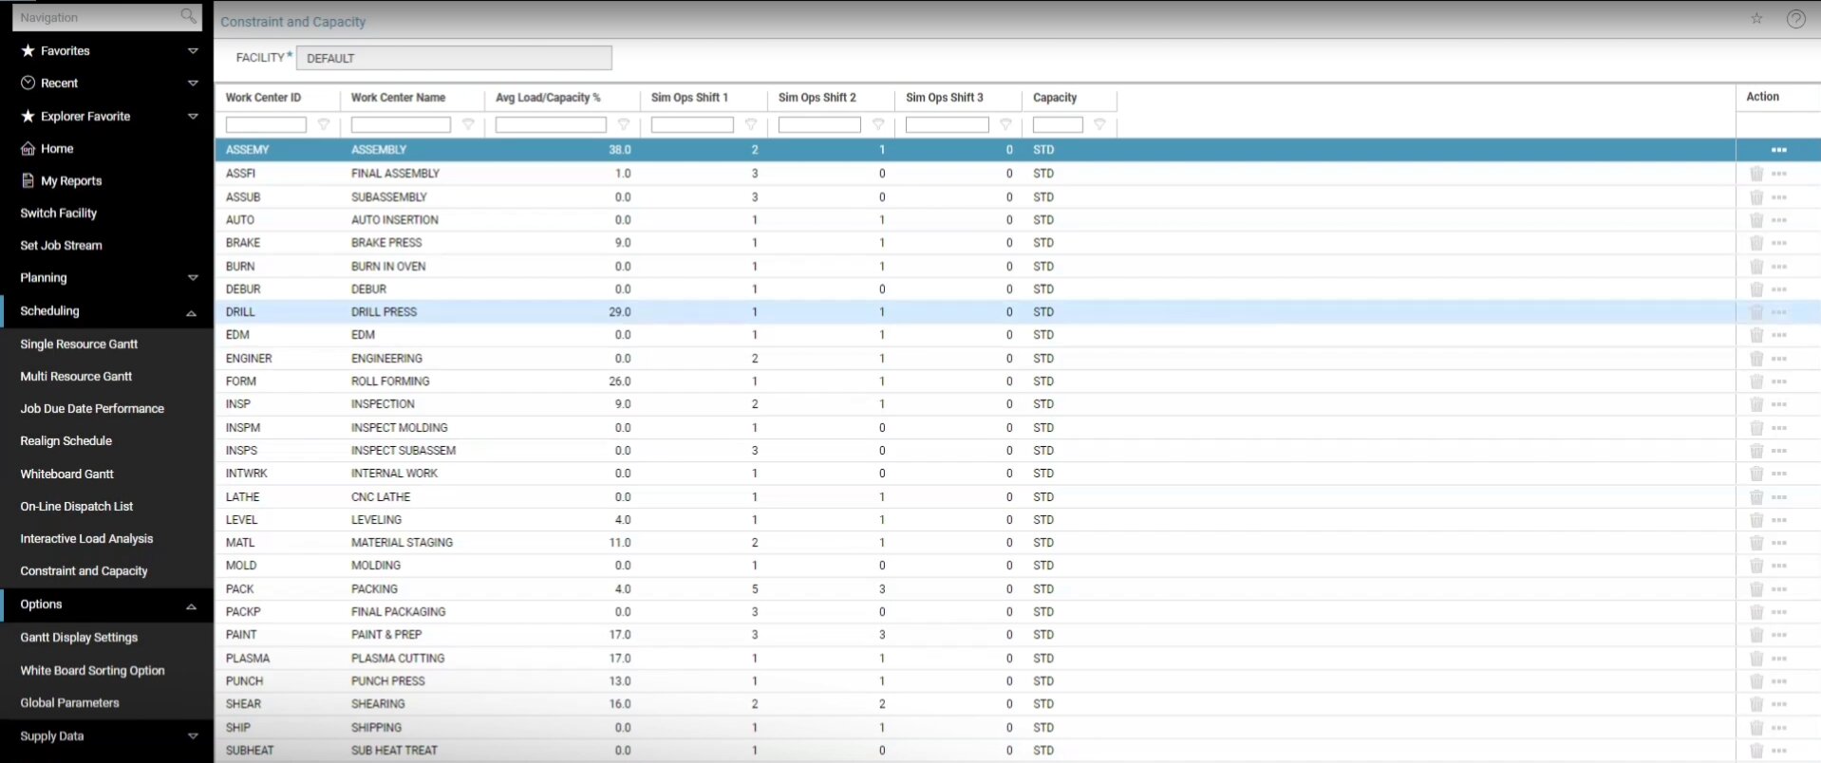Click filter icon for Work Center ID column
Viewport: 1821px width, 763px height.
point(324,124)
